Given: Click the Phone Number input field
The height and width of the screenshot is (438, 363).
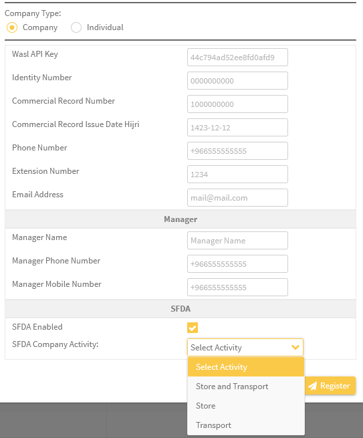Looking at the screenshot, I should (x=237, y=151).
